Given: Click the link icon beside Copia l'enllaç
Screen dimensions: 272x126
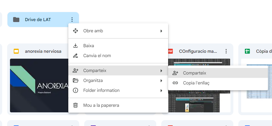Looking at the screenshot, I should pyautogui.click(x=175, y=83).
